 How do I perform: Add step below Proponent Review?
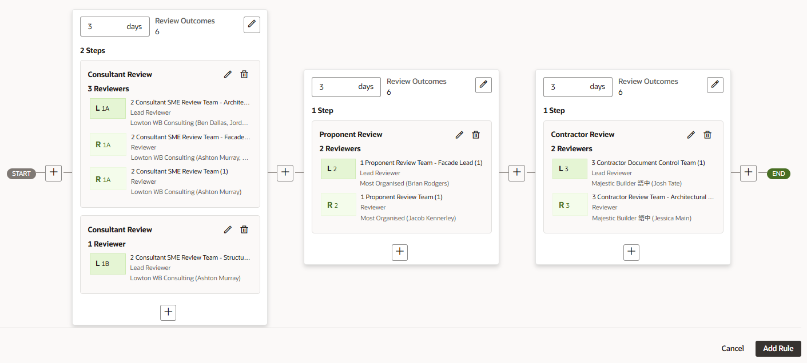pyautogui.click(x=400, y=252)
